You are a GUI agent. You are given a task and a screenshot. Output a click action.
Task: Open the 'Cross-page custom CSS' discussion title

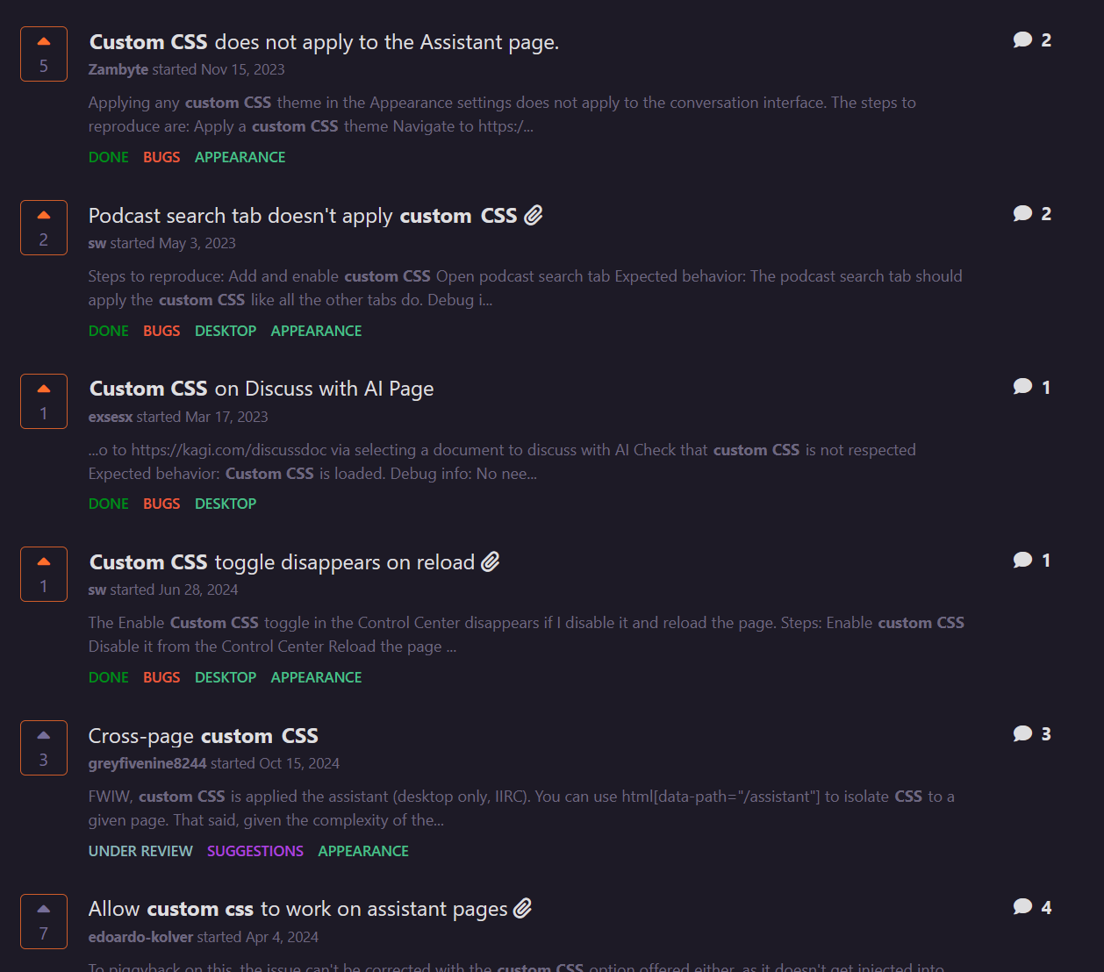[203, 736]
